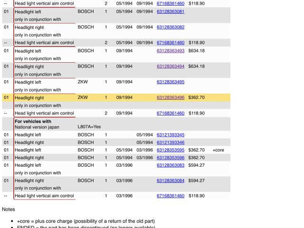Click the 'For vehicles with' section header
Screen dimensions: 304x228
[33, 122]
